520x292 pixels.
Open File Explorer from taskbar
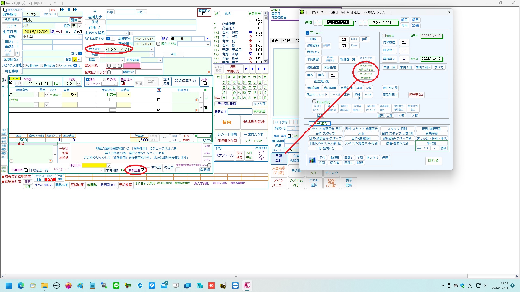tap(45, 285)
